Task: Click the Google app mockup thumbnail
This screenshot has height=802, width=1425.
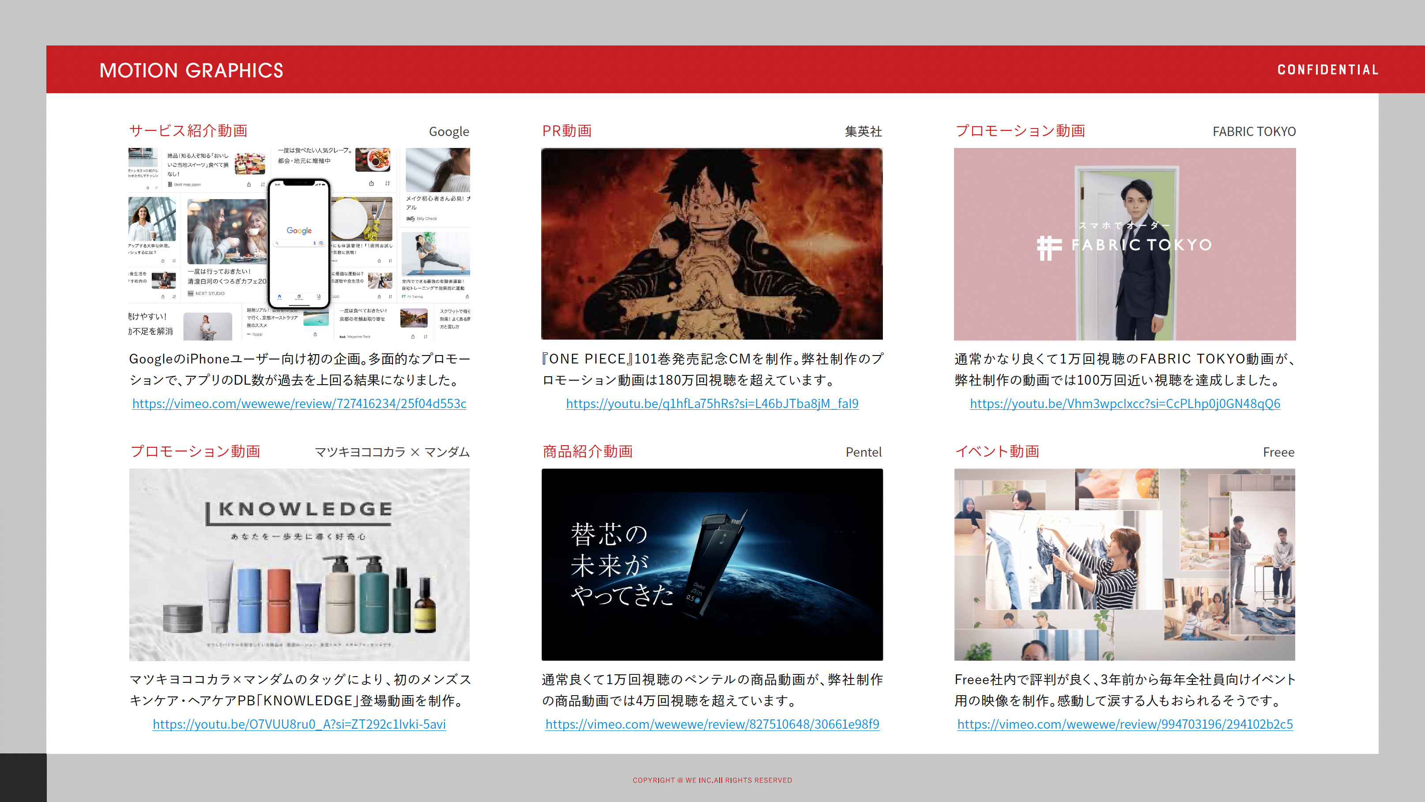Action: 299,243
